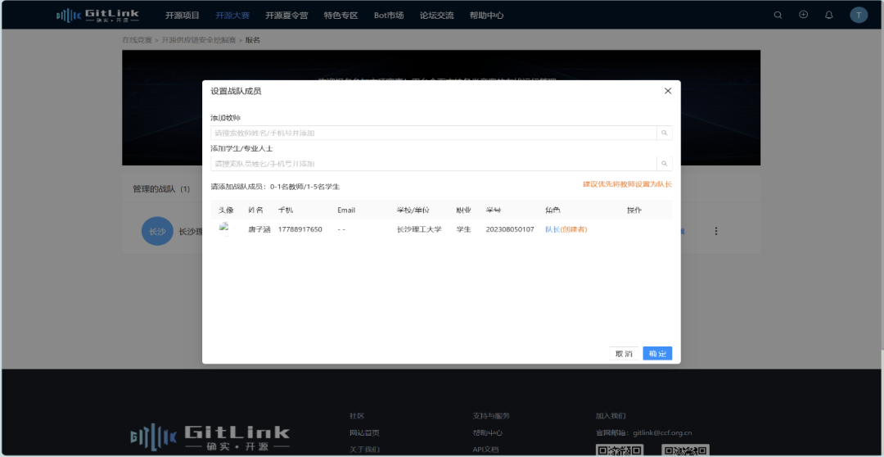The width and height of the screenshot is (884, 457).
Task: Open the footer 网站首页 link
Action: coord(364,432)
